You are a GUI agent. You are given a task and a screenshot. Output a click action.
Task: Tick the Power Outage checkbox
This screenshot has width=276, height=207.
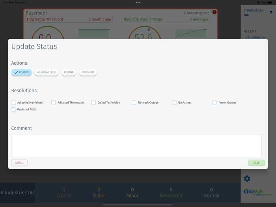pyautogui.click(x=214, y=103)
